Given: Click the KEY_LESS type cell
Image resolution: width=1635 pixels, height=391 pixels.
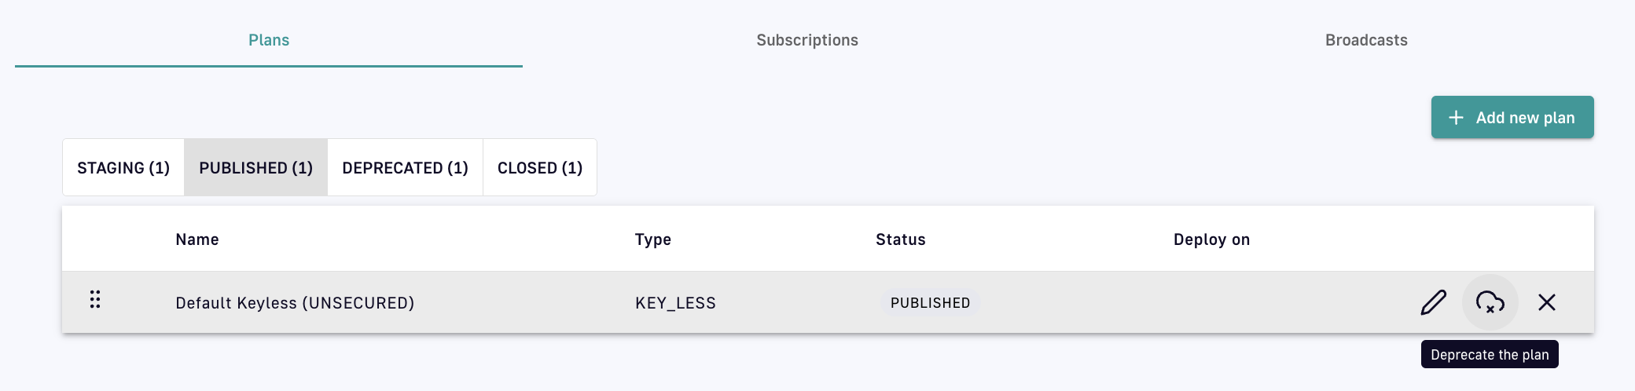Looking at the screenshot, I should 675,303.
